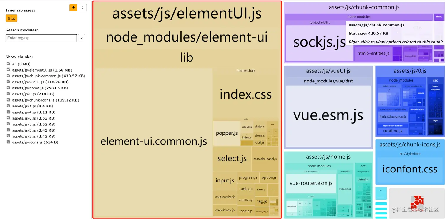
Task: Click the node_modules/element-ui folder label
Action: 187,37
